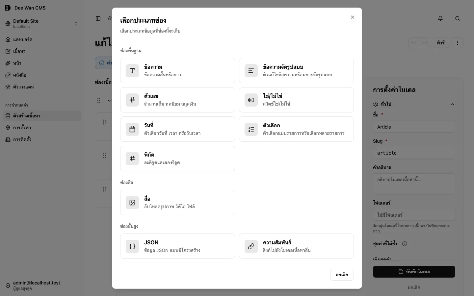Screen dimensions: 474x296
Task: Select the JSON field type card
Action: (x=177, y=246)
